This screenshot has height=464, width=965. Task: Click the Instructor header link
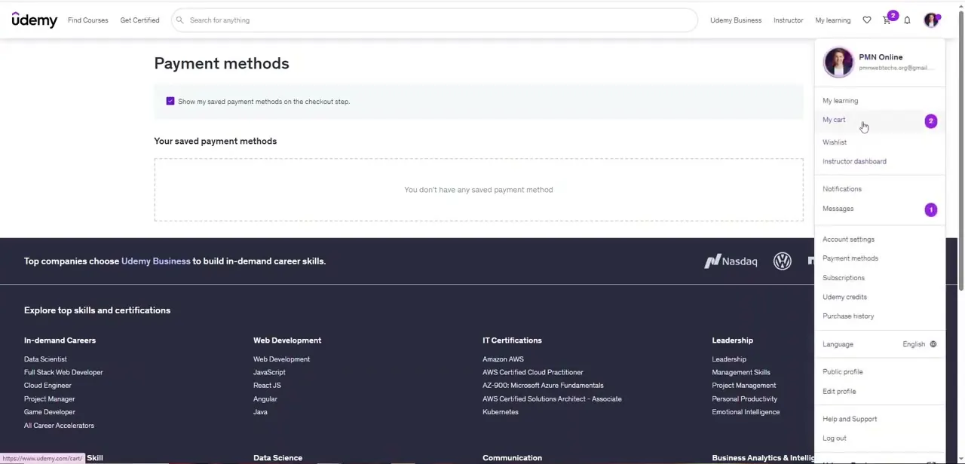788,20
